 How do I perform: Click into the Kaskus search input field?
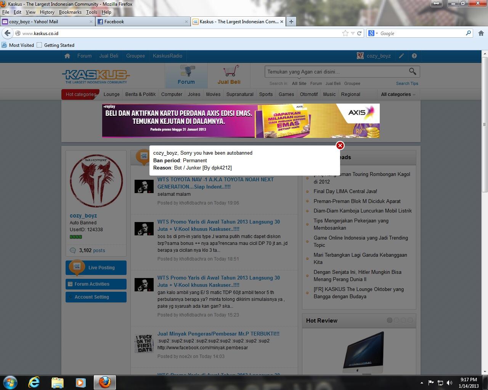[x=335, y=72]
